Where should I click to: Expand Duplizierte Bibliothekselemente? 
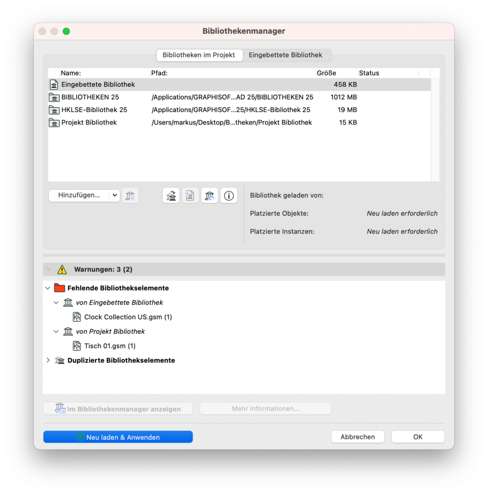[x=47, y=360]
